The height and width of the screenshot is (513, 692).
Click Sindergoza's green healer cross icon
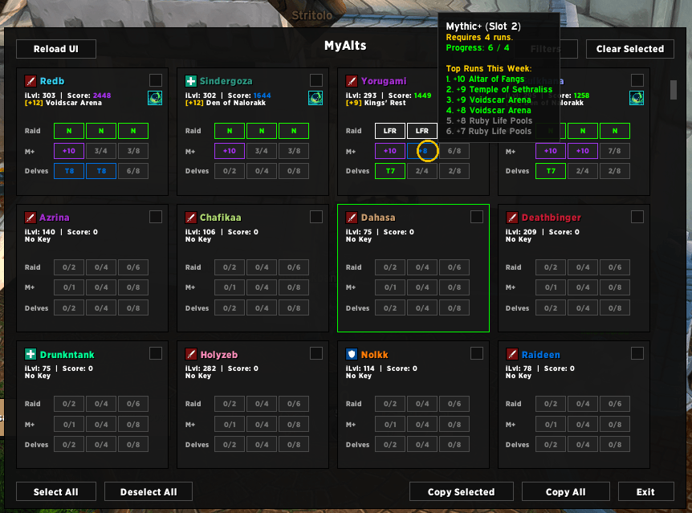[x=190, y=81]
